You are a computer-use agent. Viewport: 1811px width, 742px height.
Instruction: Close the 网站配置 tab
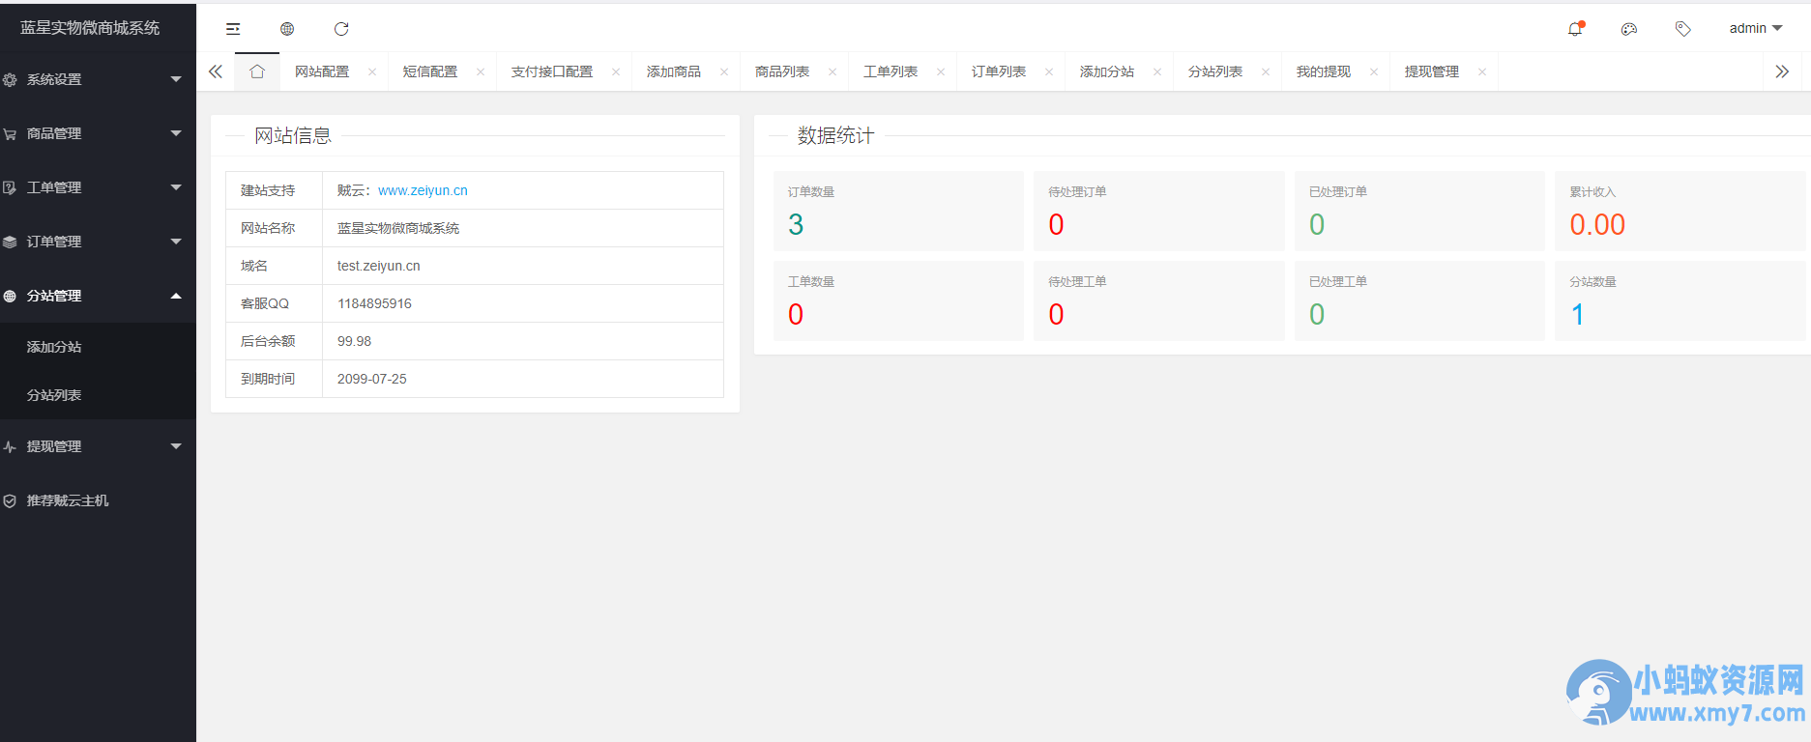pyautogui.click(x=372, y=72)
